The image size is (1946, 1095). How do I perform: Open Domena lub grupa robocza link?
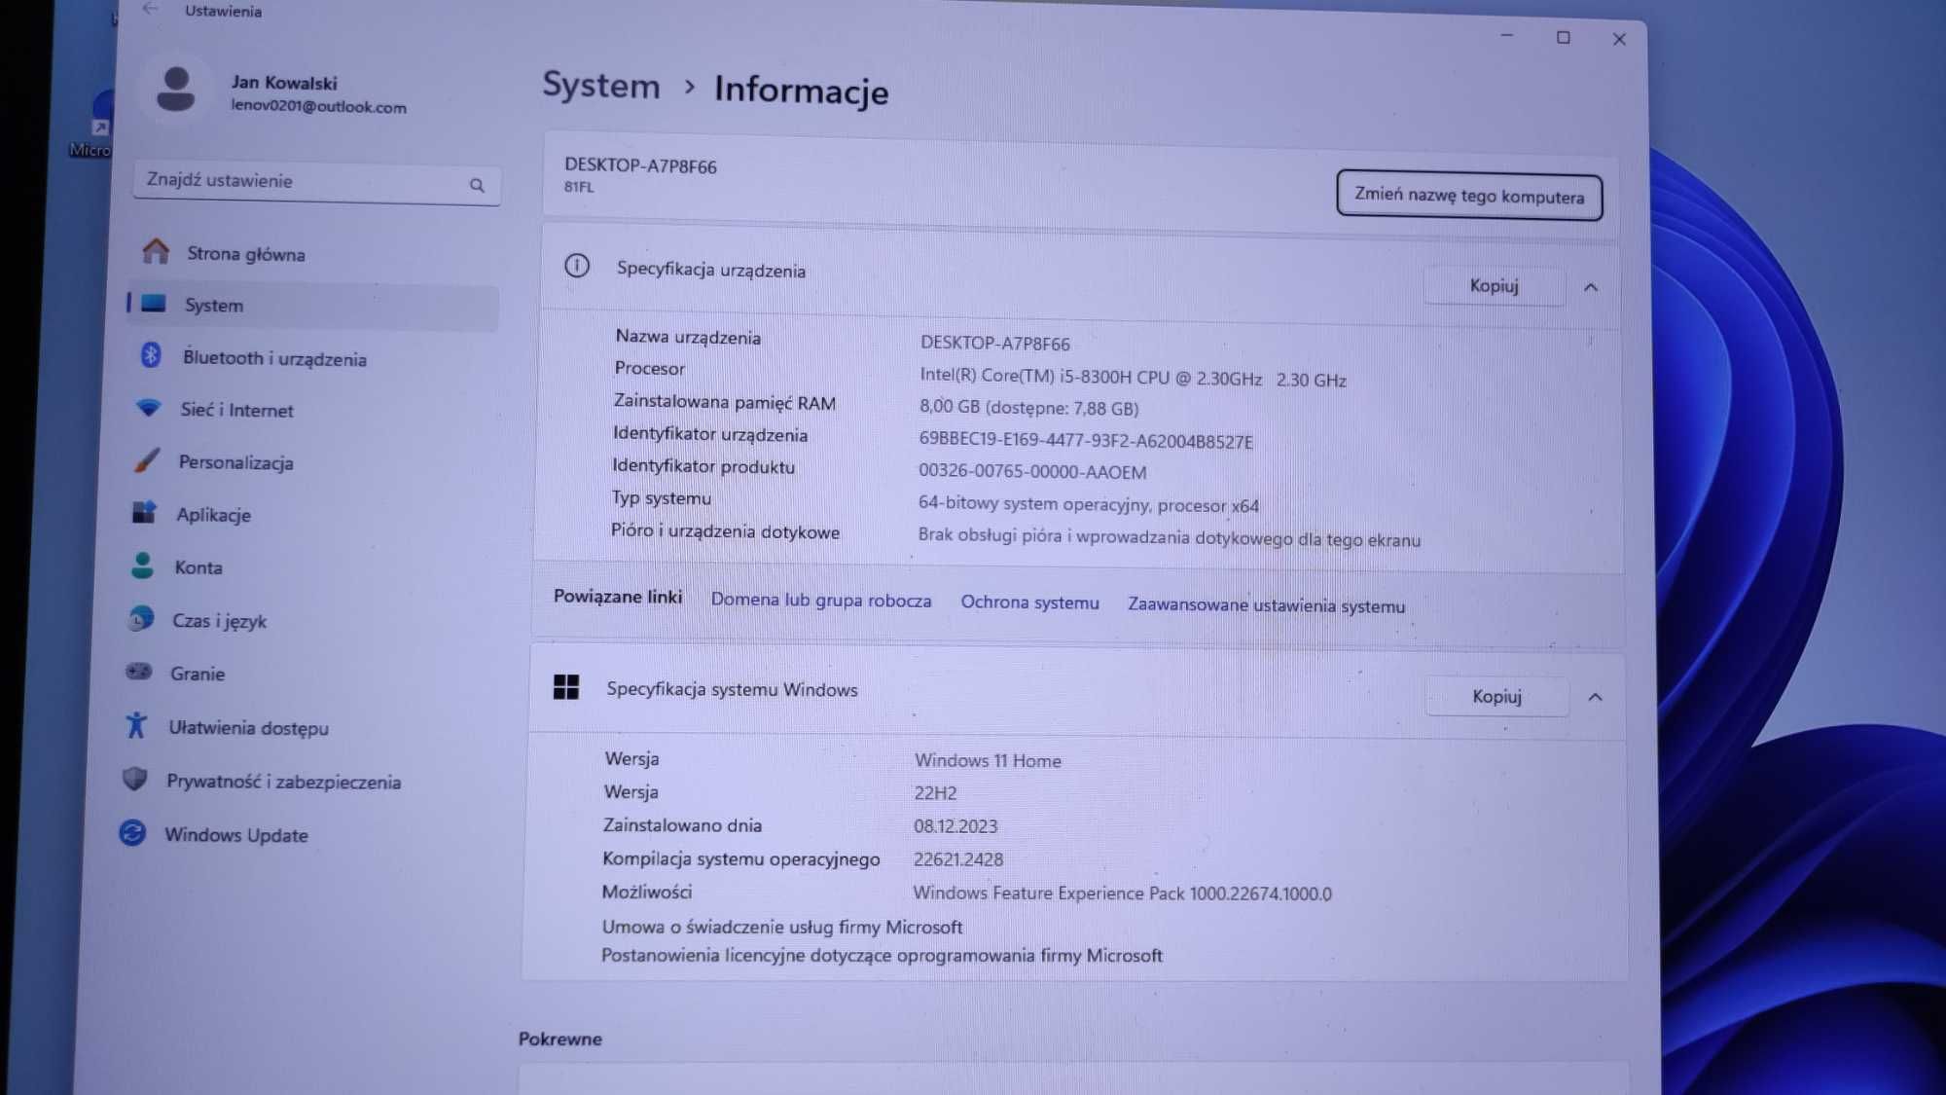[821, 601]
